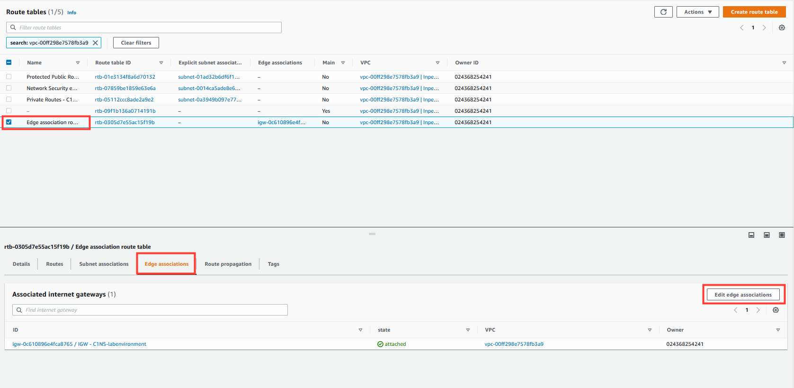Open route table rtb-05112ccc8ade2a9e2
Screen dimensions: 794x388
124,99
